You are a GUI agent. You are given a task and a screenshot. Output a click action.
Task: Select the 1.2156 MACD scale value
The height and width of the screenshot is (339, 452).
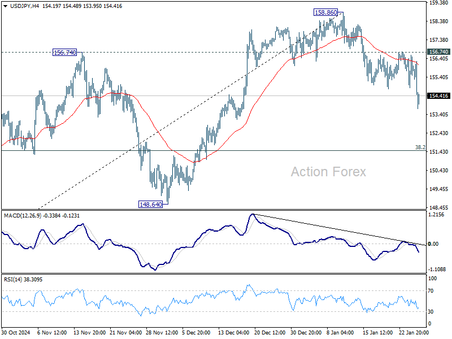[x=436, y=215]
